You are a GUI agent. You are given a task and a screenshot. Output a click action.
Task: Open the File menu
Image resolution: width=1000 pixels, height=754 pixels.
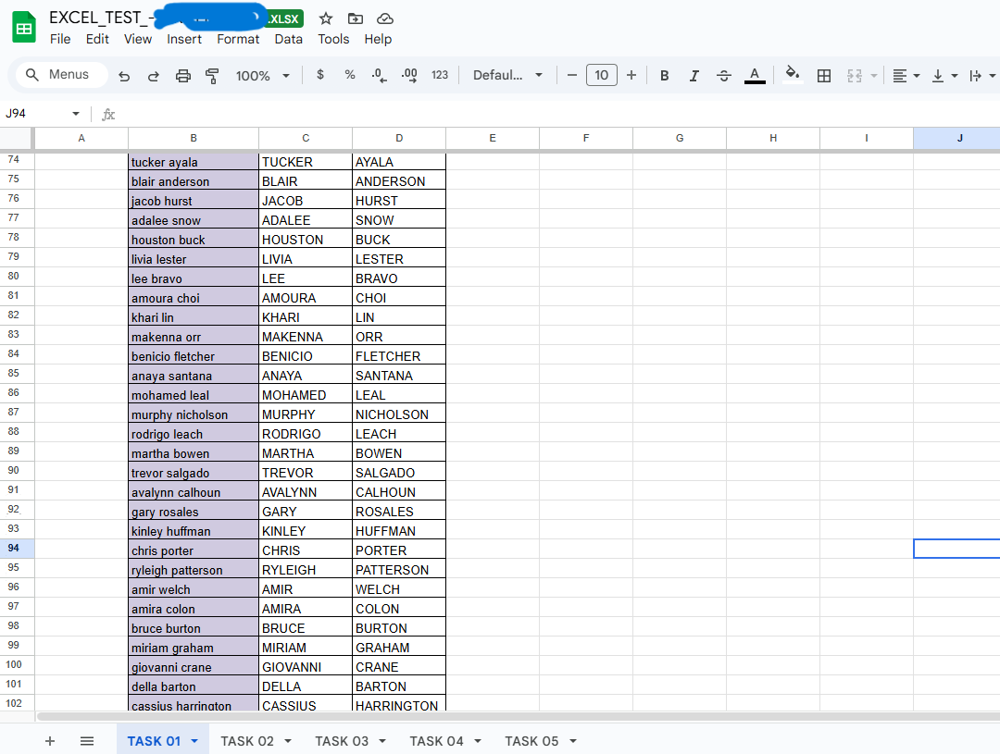point(60,39)
